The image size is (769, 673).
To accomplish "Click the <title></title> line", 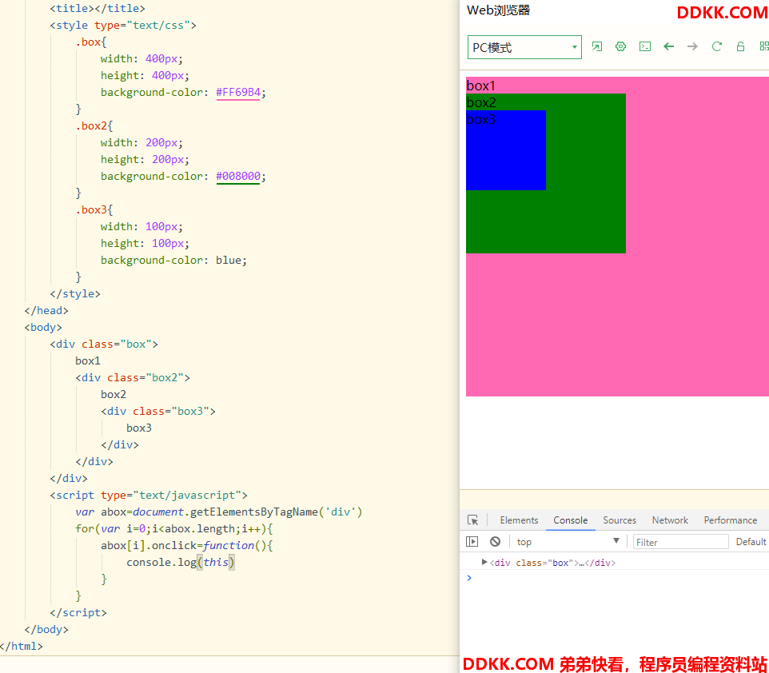I will pos(98,8).
